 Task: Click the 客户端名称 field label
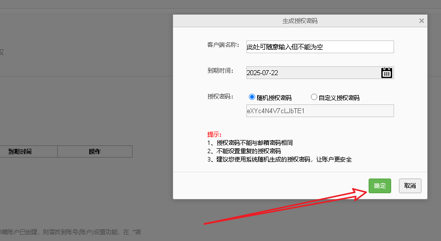coord(223,45)
